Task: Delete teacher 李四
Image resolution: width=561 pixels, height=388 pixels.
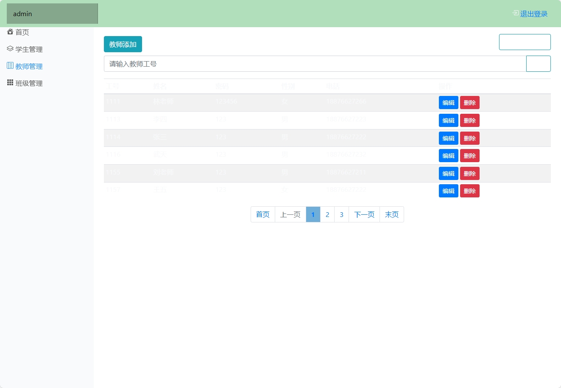Action: [469, 120]
